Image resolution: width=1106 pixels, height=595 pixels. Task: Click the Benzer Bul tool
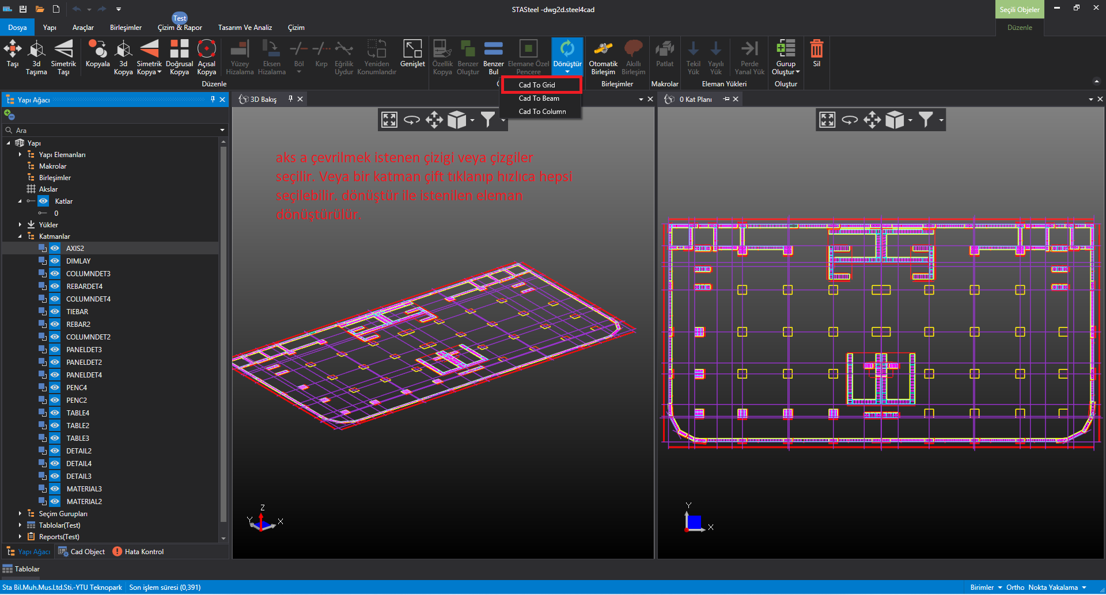tap(493, 57)
